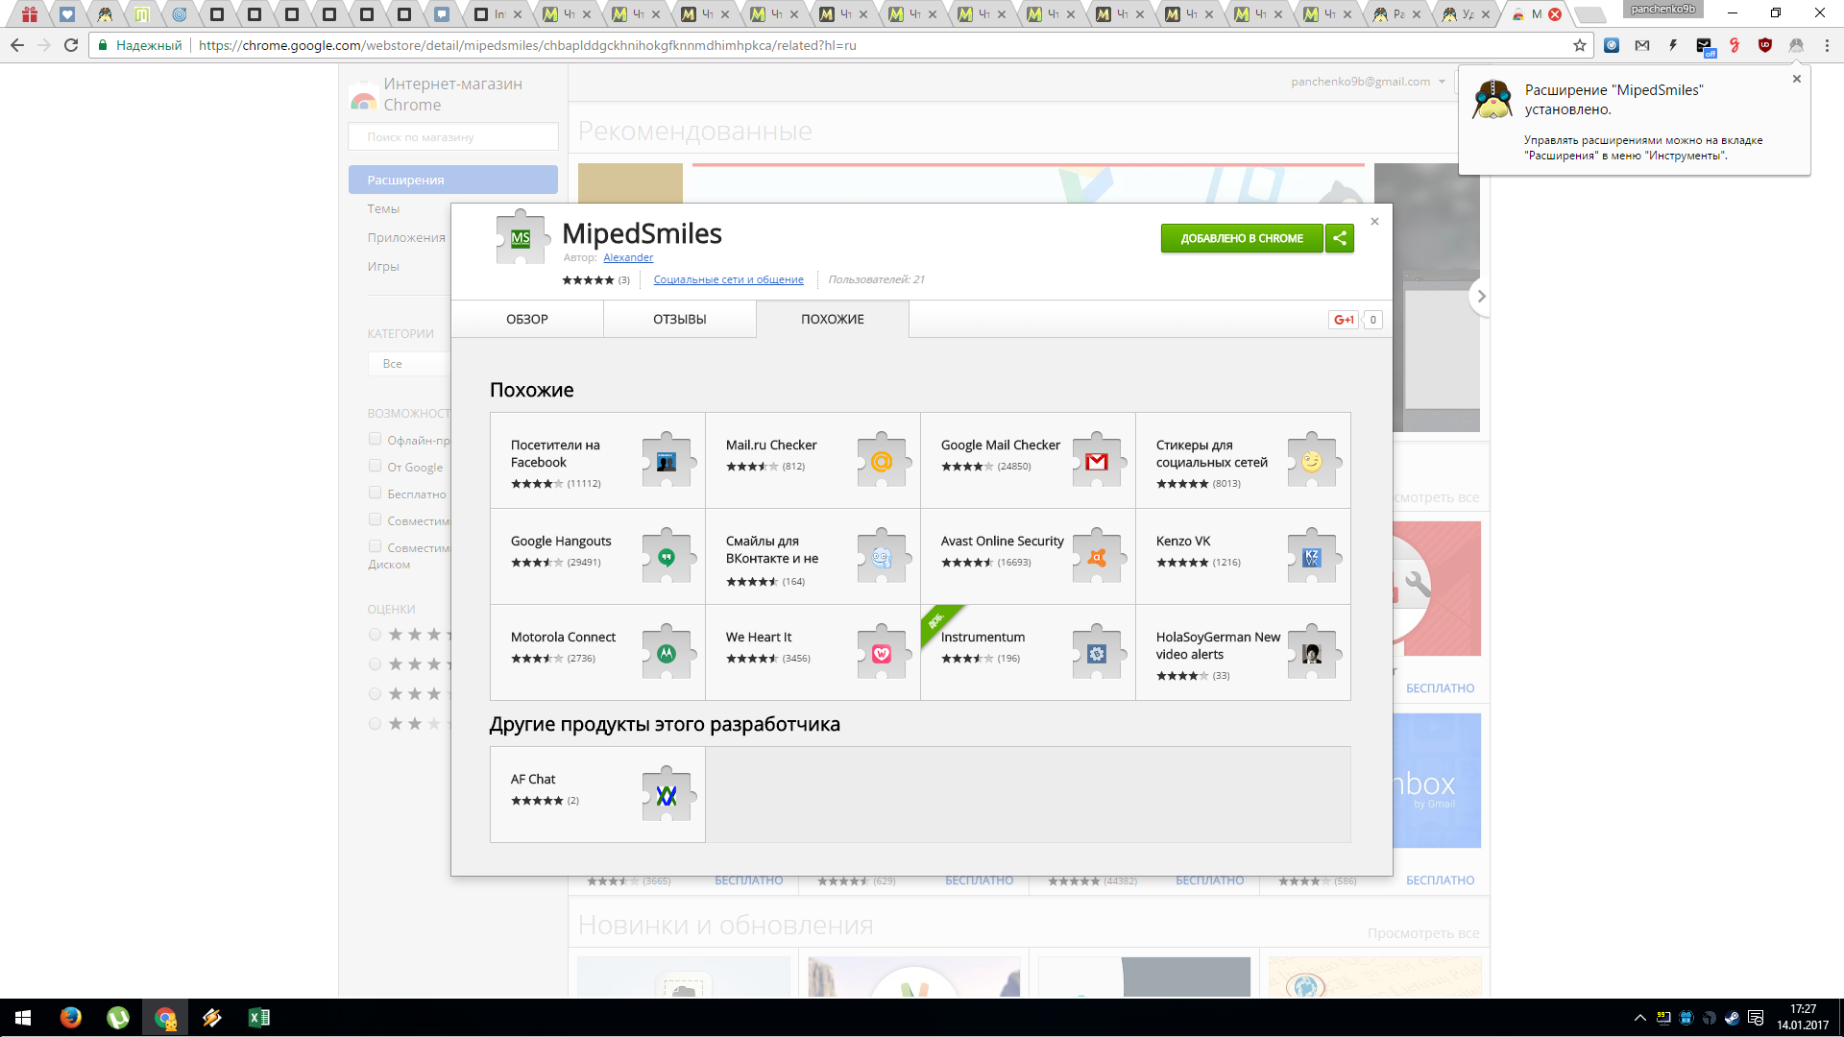This screenshot has width=1844, height=1037.
Task: Advance the recommended carousel with the arrow
Action: tap(1481, 297)
